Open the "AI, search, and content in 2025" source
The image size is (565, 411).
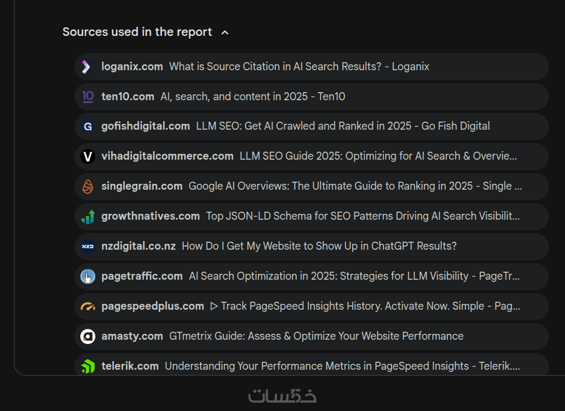253,97
